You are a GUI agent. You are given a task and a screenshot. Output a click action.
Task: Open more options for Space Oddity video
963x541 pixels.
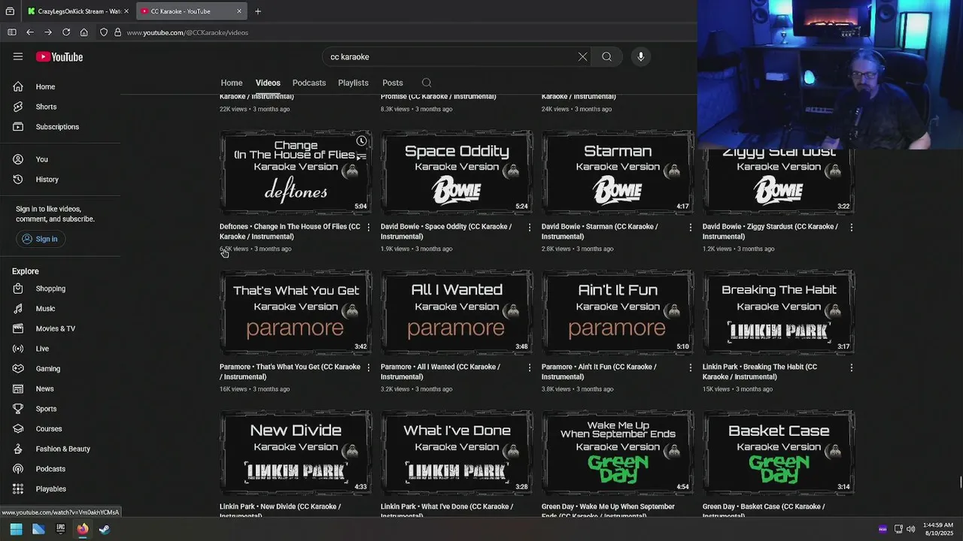(530, 227)
